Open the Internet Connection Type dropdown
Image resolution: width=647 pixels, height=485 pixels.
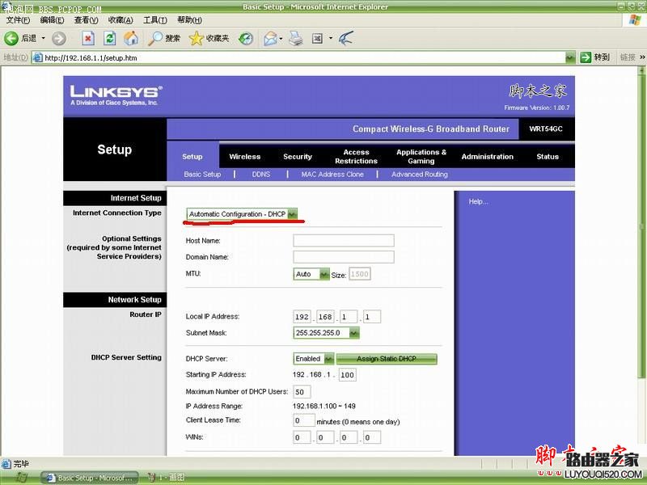242,214
